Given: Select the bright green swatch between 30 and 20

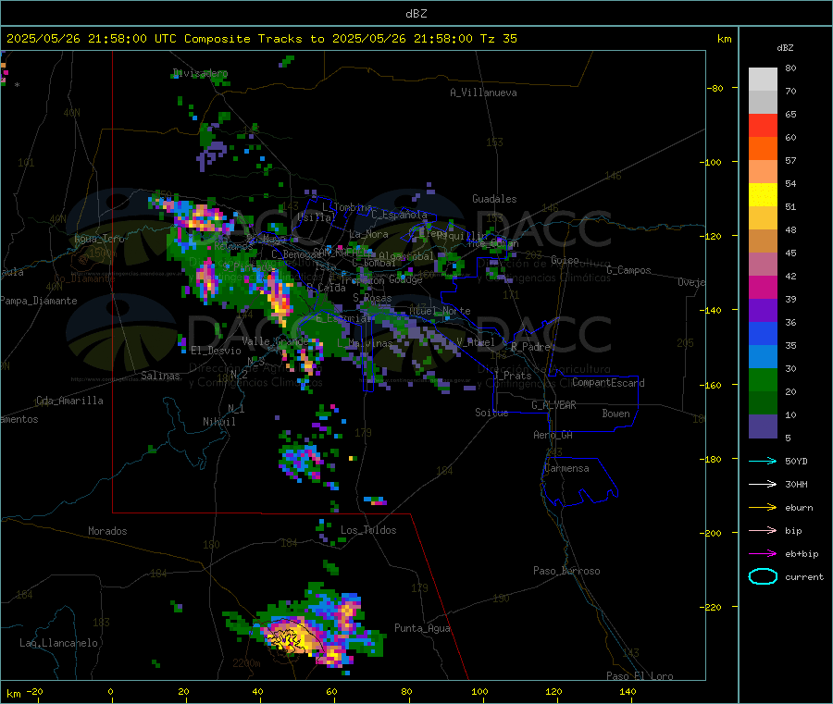Looking at the screenshot, I should pyautogui.click(x=763, y=379).
